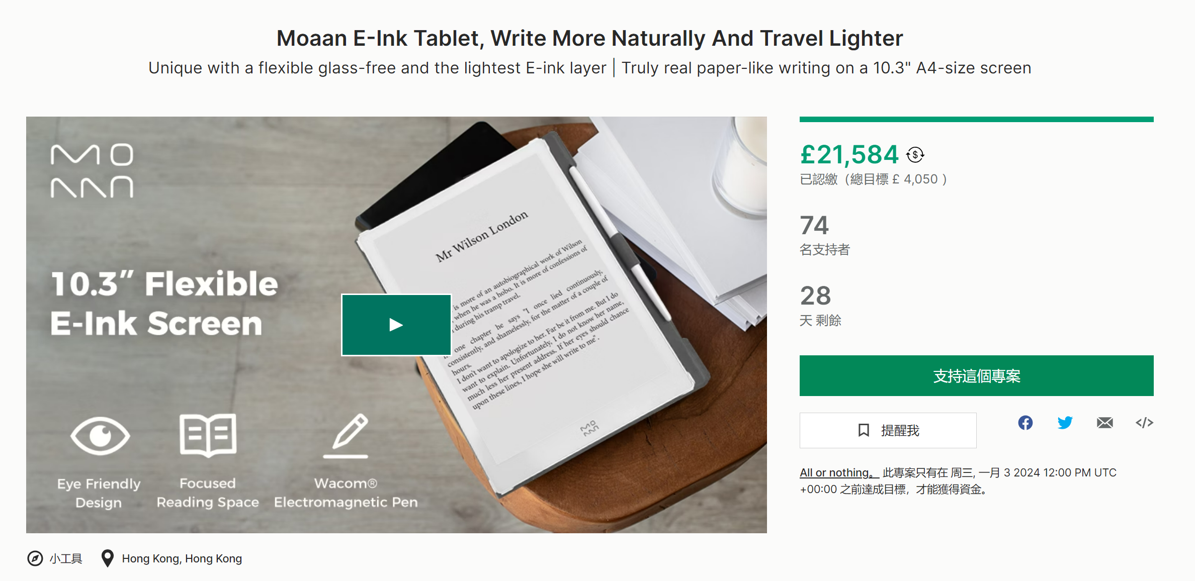The width and height of the screenshot is (1195, 581).
Task: Open the Hong Kong, Hong Kong location link
Action: [x=182, y=558]
